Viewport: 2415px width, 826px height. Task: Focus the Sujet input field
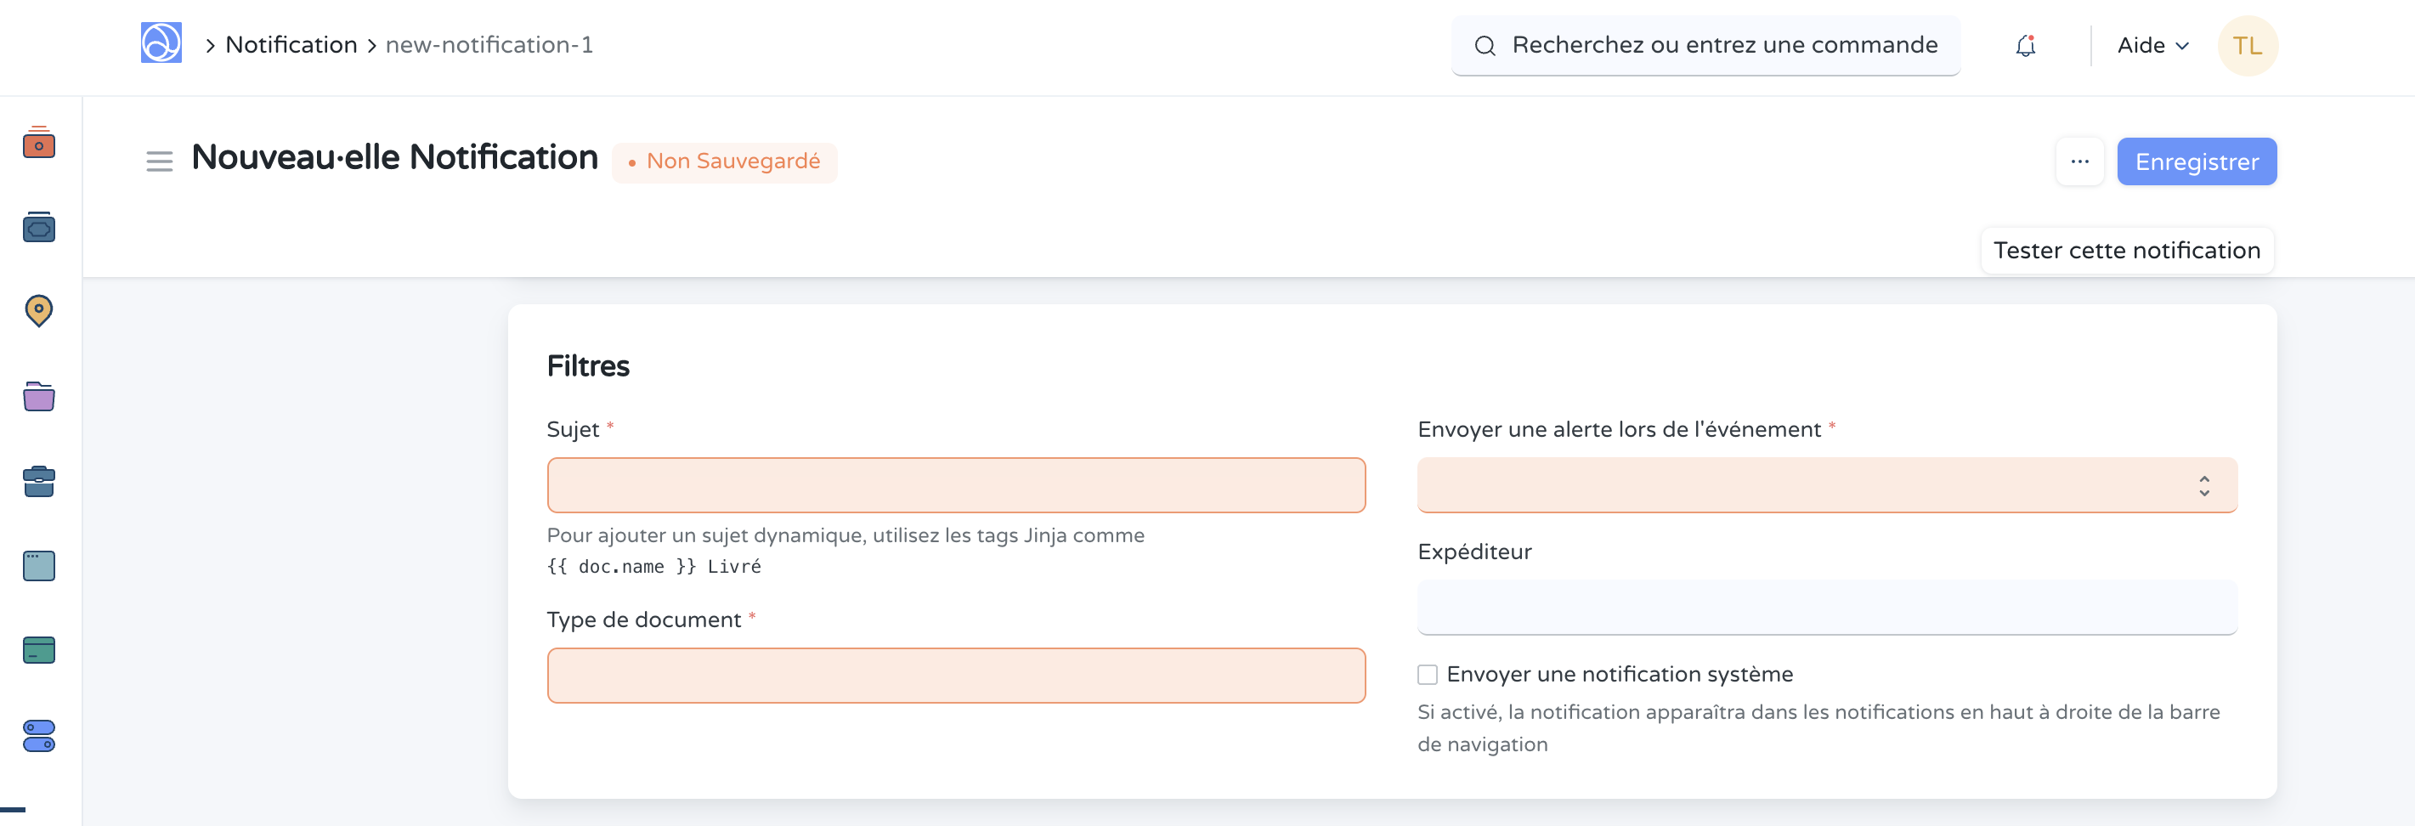pos(956,484)
